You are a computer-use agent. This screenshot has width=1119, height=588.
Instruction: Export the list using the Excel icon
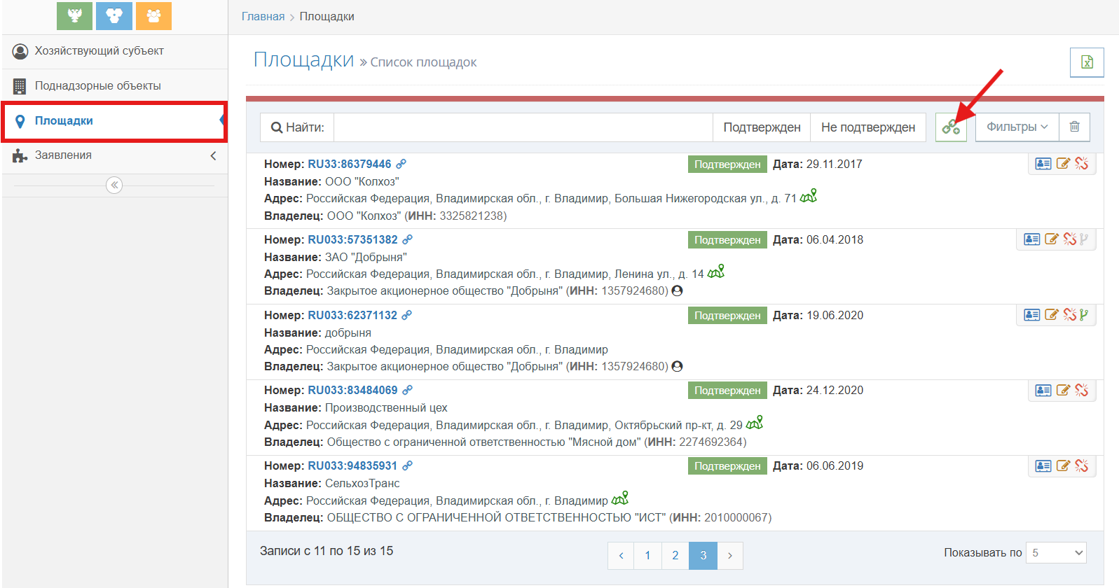[1087, 62]
